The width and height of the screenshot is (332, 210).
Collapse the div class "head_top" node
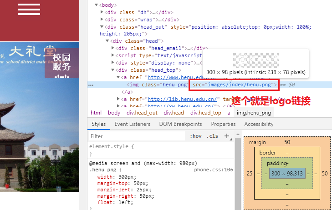coord(113,70)
